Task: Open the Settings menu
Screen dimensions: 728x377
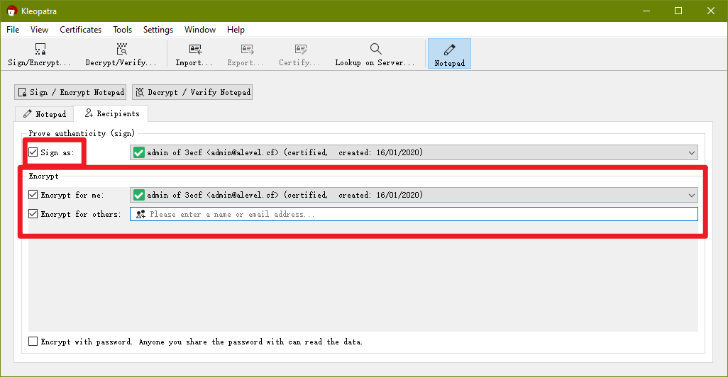Action: tap(158, 30)
